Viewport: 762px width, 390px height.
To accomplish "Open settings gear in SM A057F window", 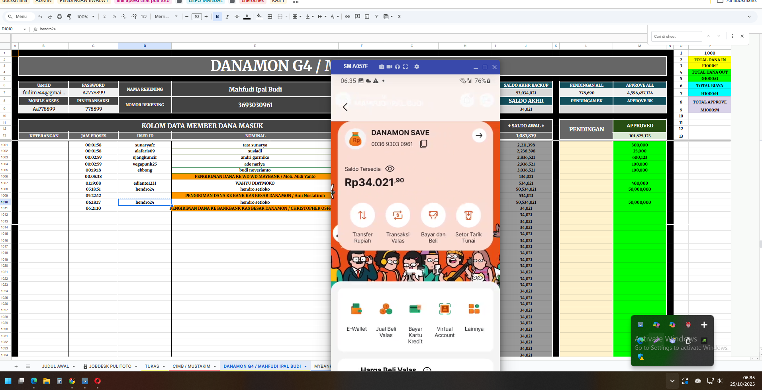I will coord(417,67).
